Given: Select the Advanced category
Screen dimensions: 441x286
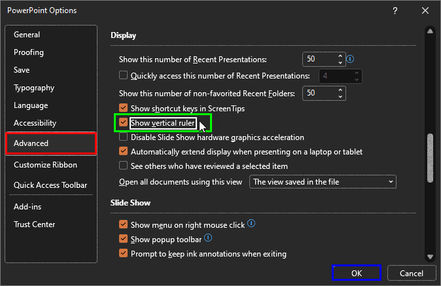Looking at the screenshot, I should pyautogui.click(x=51, y=143).
